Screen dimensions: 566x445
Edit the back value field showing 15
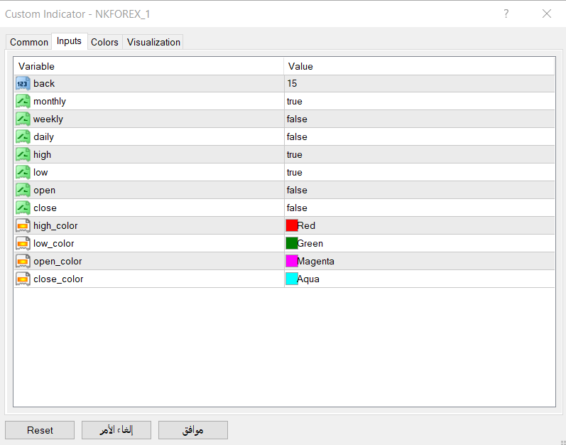419,84
